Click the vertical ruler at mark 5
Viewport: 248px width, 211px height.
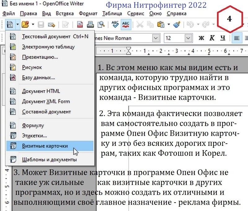[x=7, y=186]
